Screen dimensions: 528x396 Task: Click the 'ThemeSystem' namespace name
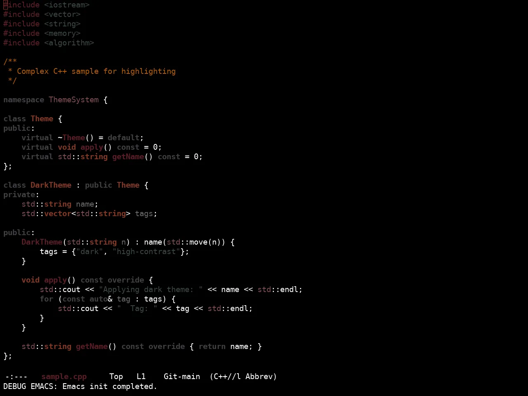click(74, 100)
